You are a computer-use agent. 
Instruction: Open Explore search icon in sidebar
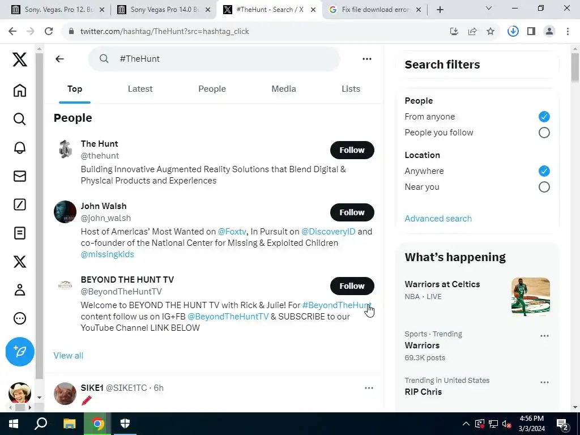[x=20, y=119]
